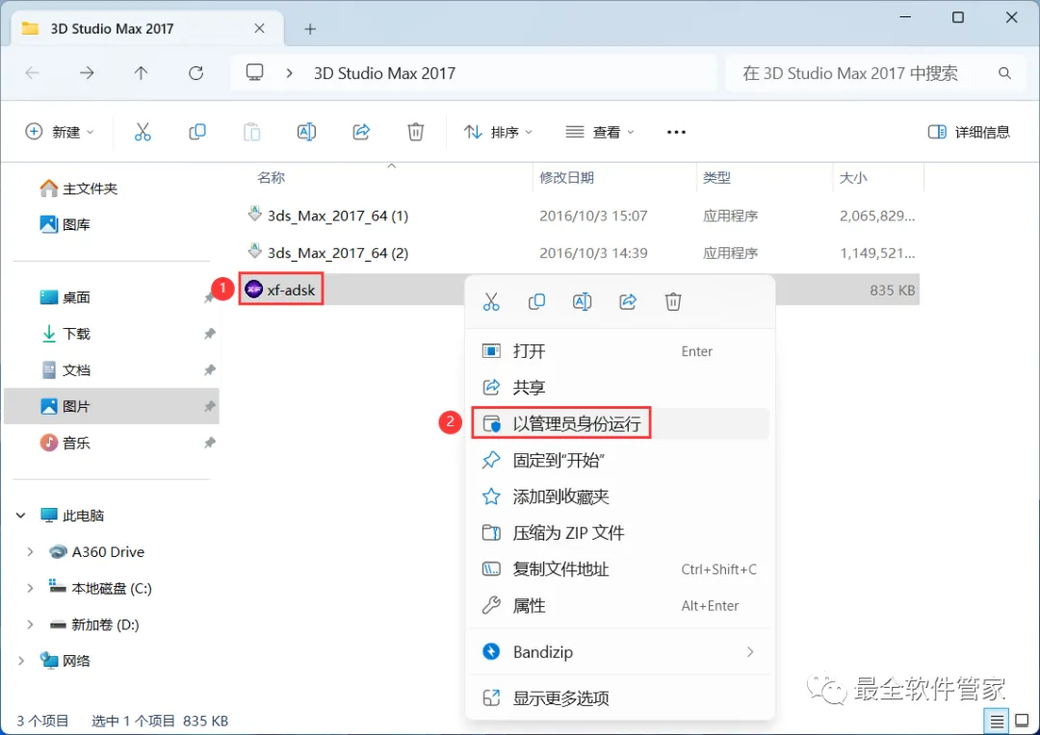Image resolution: width=1040 pixels, height=735 pixels.
Task: Click the Cut icon in the toolbar
Action: pyautogui.click(x=143, y=132)
